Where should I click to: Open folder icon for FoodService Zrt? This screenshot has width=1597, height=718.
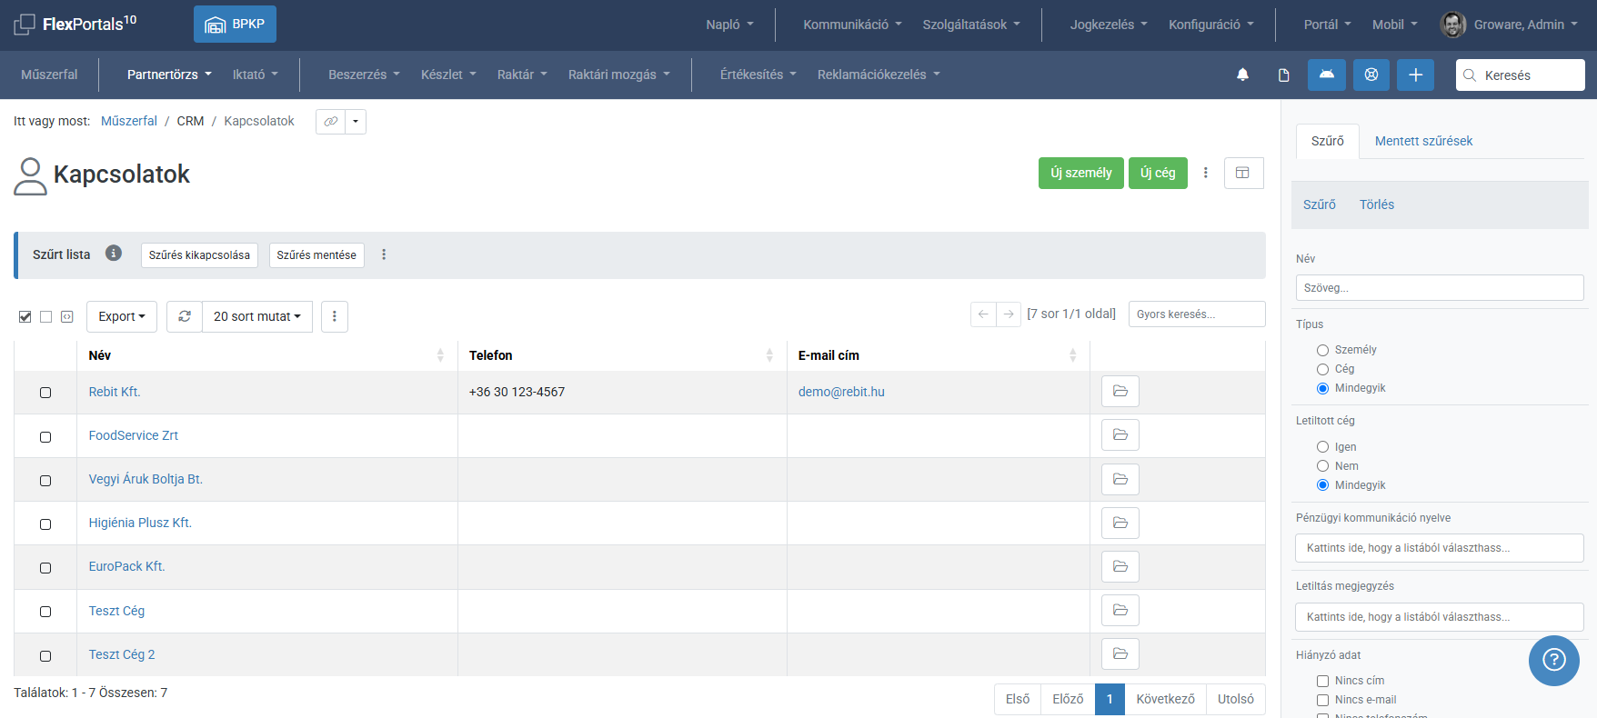click(x=1120, y=434)
